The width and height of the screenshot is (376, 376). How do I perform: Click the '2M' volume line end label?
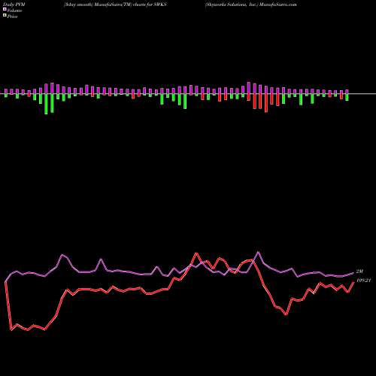tap(359, 271)
